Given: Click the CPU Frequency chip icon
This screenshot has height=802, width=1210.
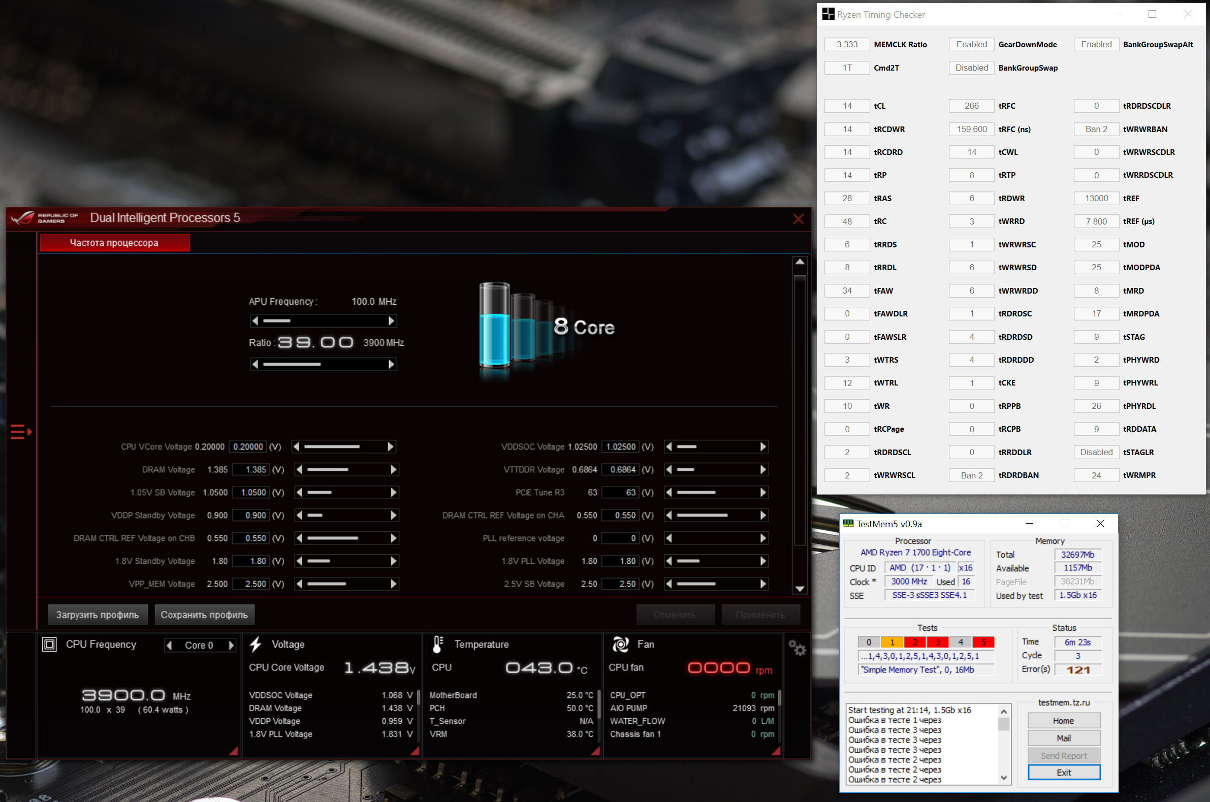Looking at the screenshot, I should [50, 645].
